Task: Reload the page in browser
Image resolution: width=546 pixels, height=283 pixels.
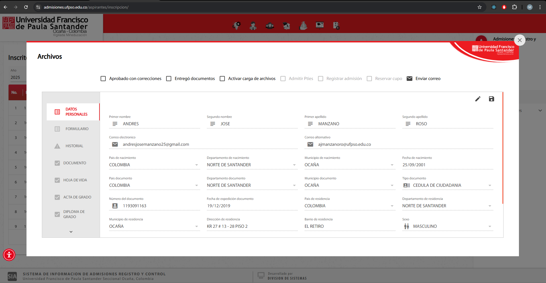Action: pyautogui.click(x=26, y=7)
